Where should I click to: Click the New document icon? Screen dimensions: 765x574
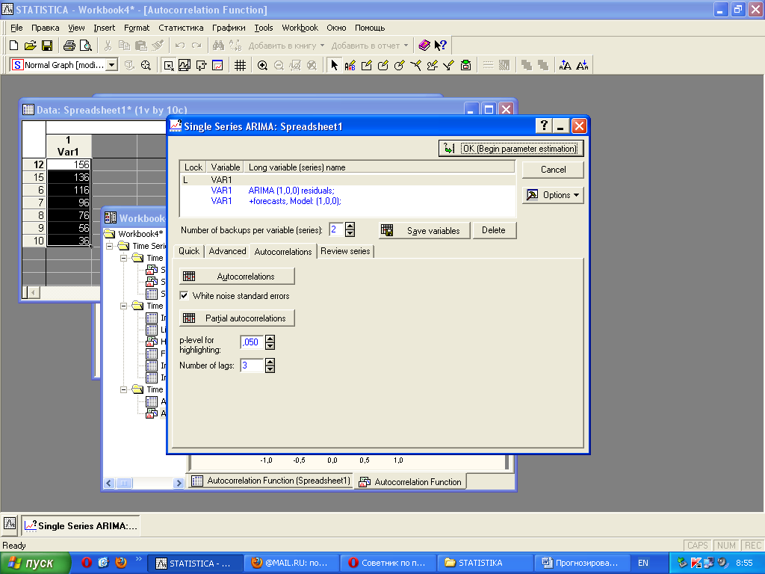[13, 46]
